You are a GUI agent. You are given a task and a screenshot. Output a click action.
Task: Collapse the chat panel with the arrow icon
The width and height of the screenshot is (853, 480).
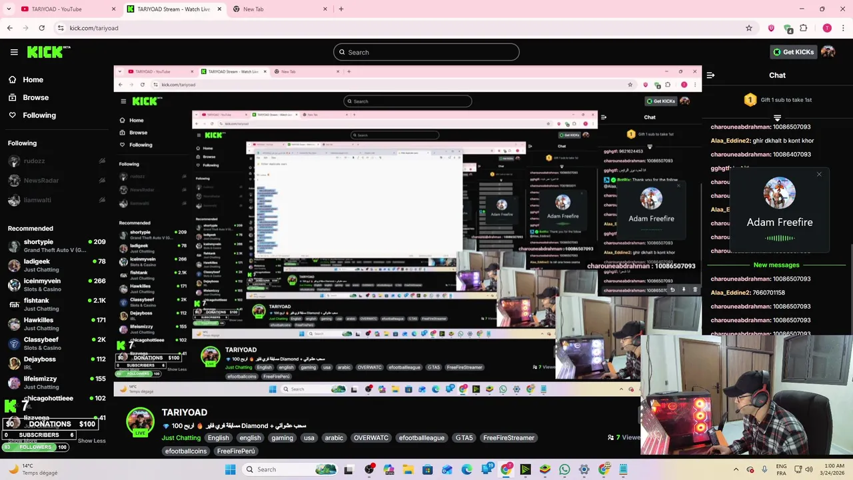(x=710, y=75)
